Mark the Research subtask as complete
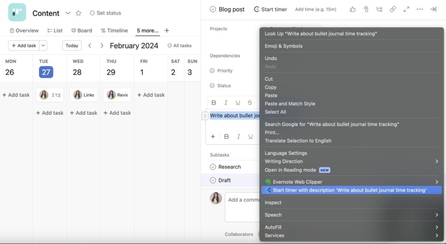Screen dimensions: 446x244 (213, 167)
